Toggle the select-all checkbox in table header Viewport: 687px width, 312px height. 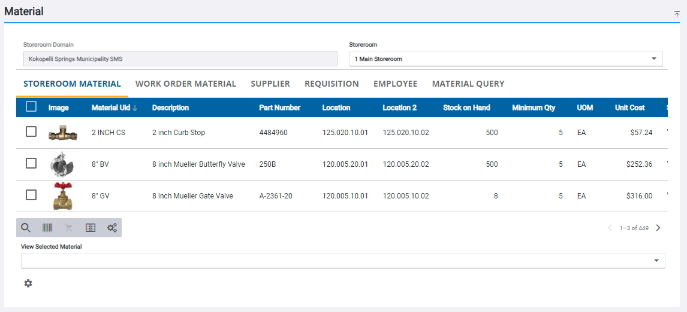(31, 107)
